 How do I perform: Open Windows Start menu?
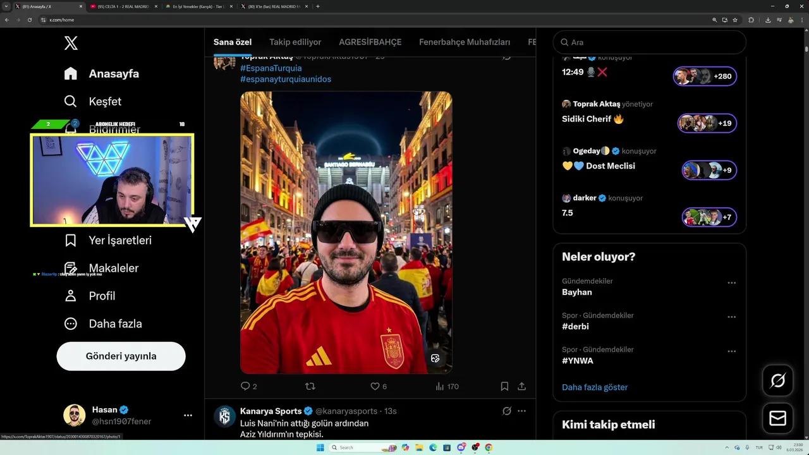[x=320, y=447]
